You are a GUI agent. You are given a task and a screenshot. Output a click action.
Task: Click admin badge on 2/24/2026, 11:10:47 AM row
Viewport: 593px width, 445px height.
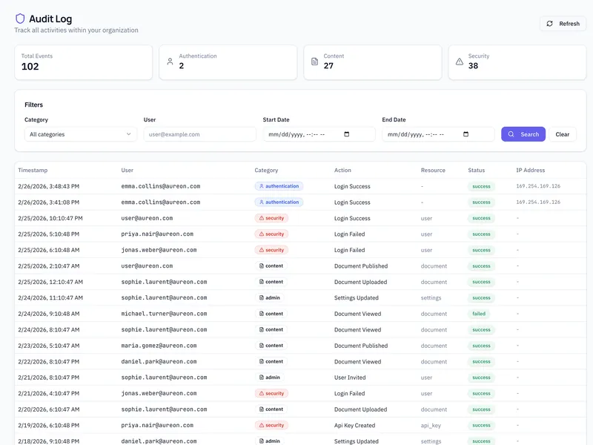(x=269, y=298)
